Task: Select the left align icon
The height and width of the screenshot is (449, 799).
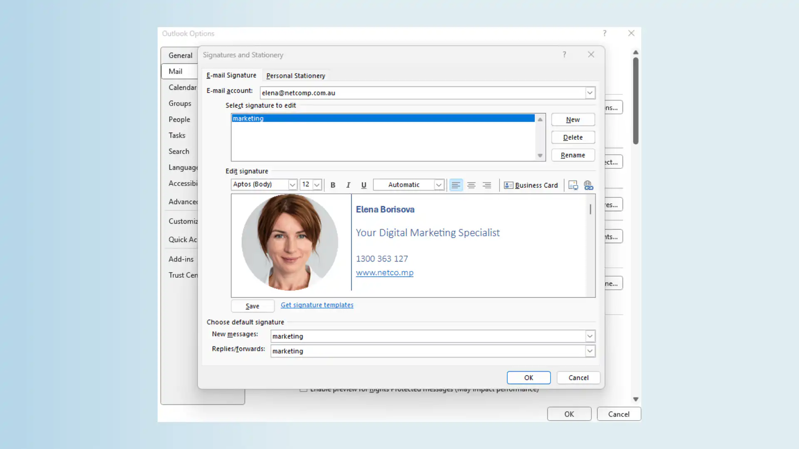Action: click(x=456, y=185)
